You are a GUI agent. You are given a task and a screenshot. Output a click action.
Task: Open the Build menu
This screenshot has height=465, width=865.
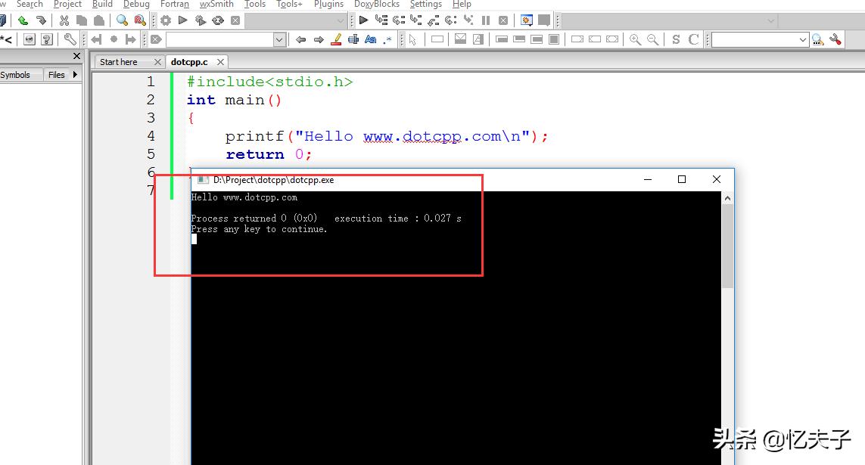pos(101,5)
